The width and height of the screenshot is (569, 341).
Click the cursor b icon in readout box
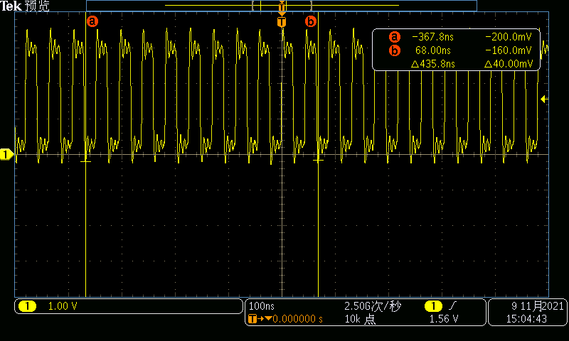tap(394, 50)
